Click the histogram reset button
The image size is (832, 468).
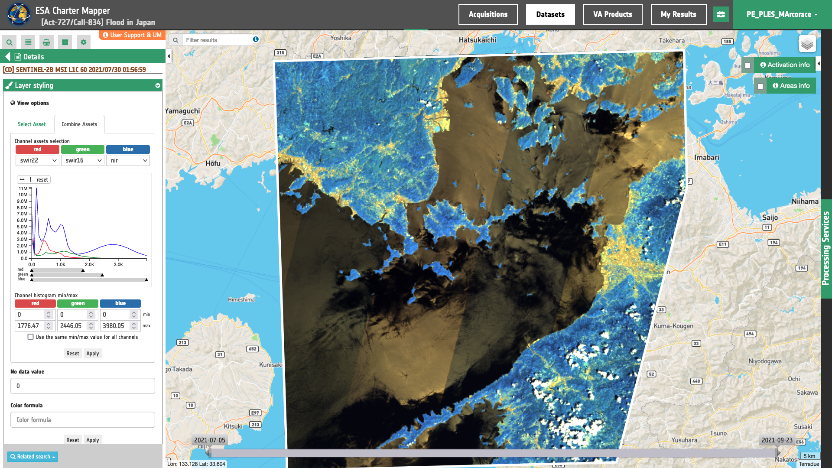click(x=42, y=179)
